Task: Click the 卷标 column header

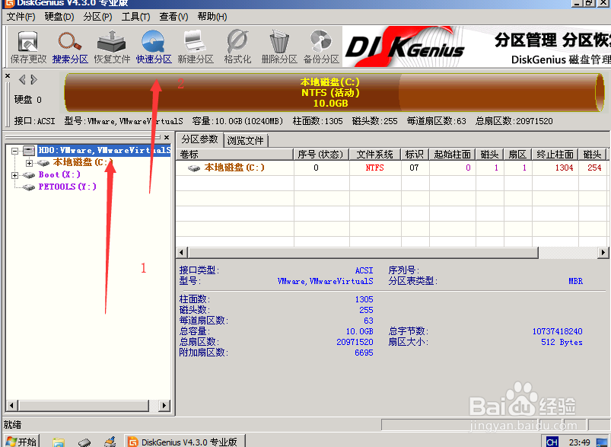Action: (234, 155)
